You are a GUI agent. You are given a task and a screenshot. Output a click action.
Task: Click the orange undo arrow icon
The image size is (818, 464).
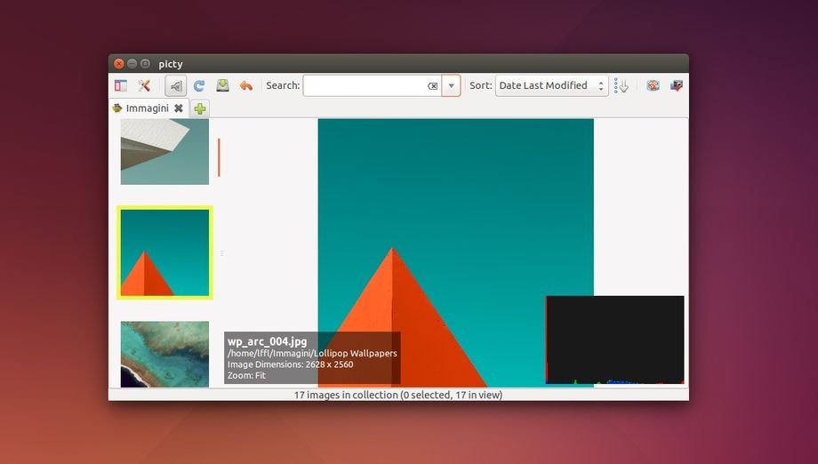click(246, 86)
